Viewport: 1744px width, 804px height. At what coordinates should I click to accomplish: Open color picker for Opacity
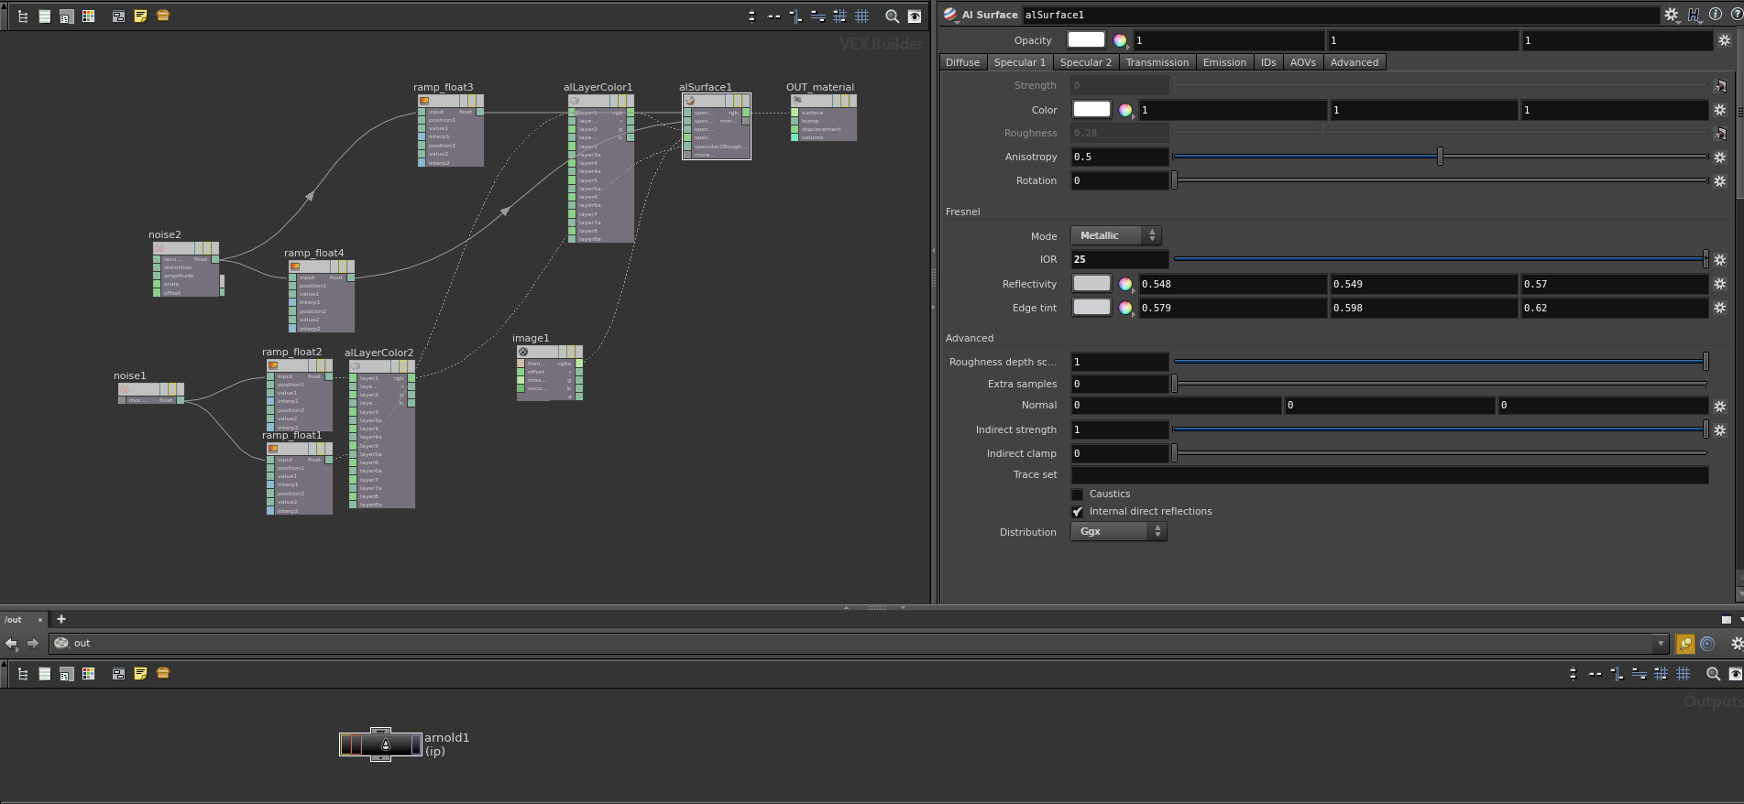(1120, 40)
